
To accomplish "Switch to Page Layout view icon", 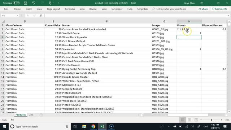I will (x=189, y=120).
